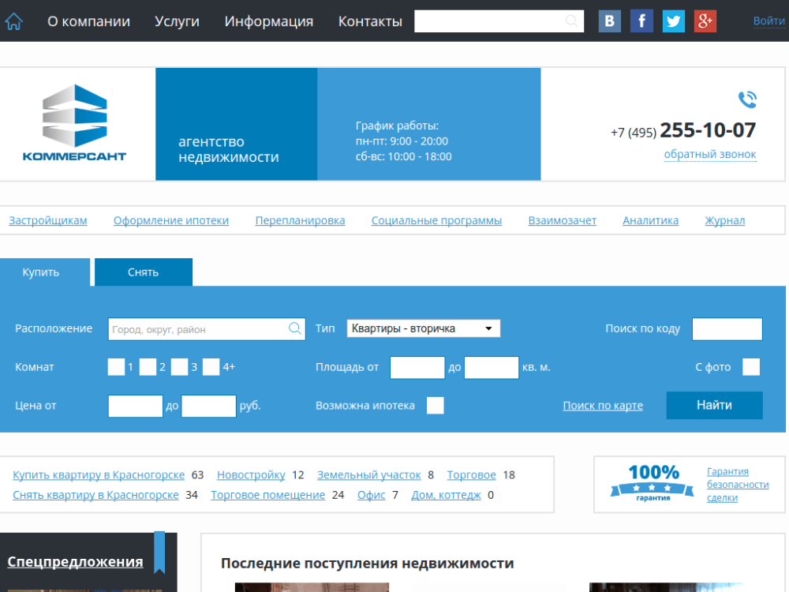Open the Торговое помещение link
Image resolution: width=789 pixels, height=592 pixels.
267,495
